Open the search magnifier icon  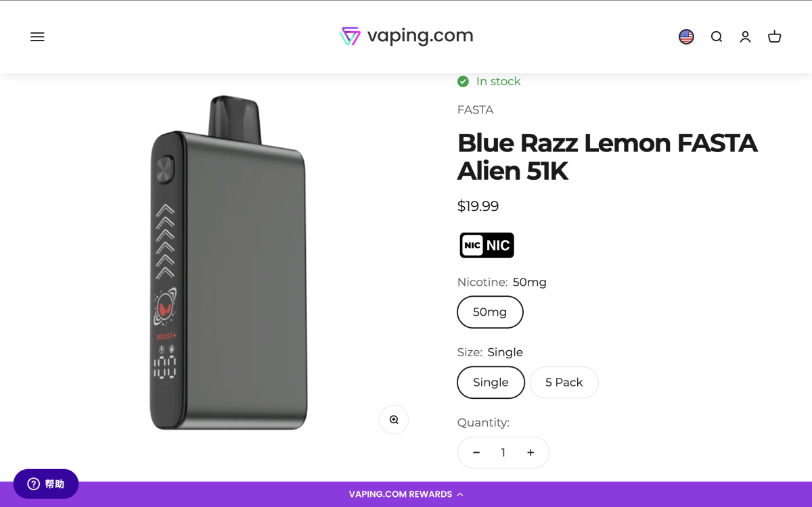tap(717, 37)
